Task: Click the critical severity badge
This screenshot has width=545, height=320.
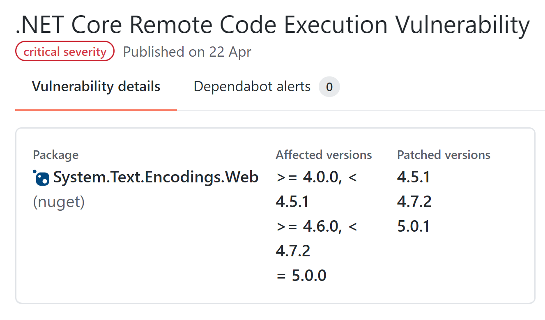Action: (64, 51)
